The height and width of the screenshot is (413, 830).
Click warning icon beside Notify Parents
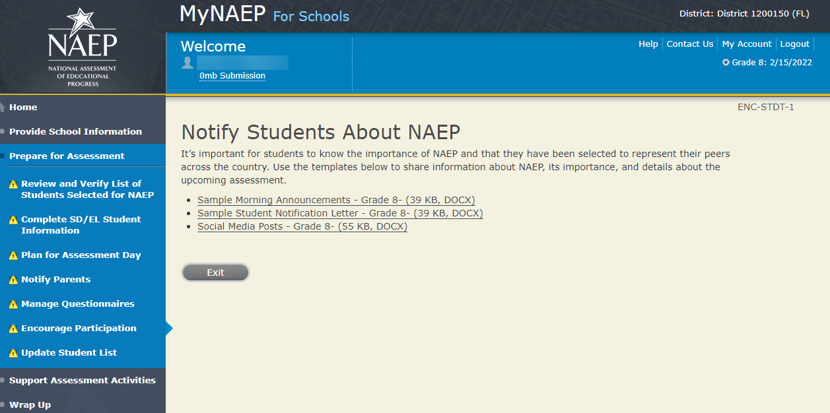pos(13,280)
